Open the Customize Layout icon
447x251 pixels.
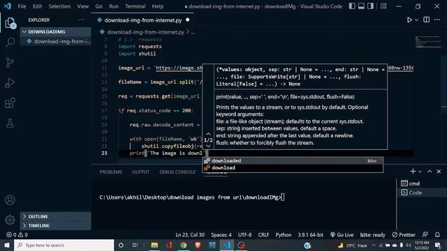383,6
